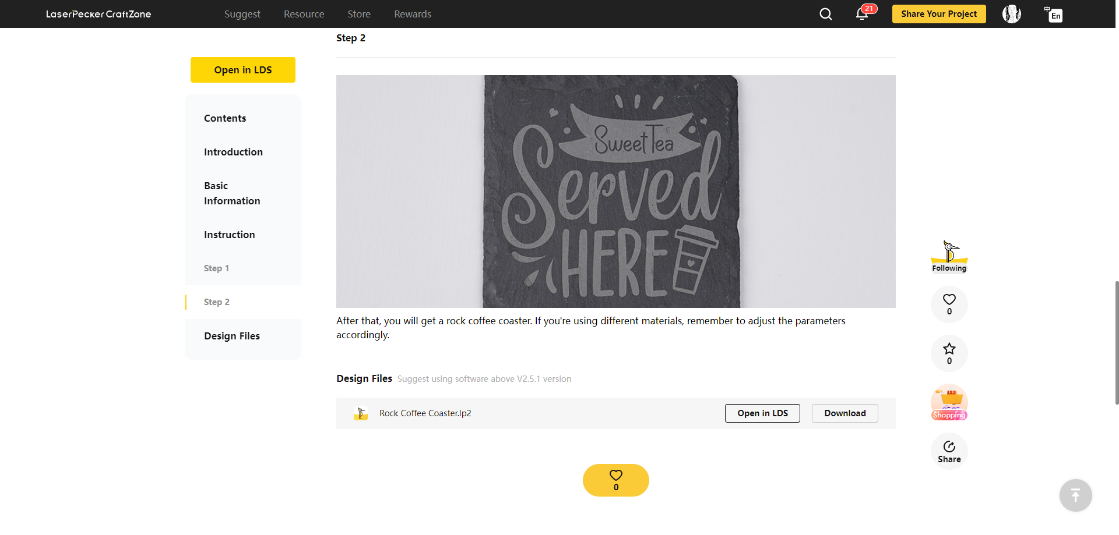The width and height of the screenshot is (1119, 535).
Task: Jump to Step 1 in contents
Action: (x=216, y=268)
